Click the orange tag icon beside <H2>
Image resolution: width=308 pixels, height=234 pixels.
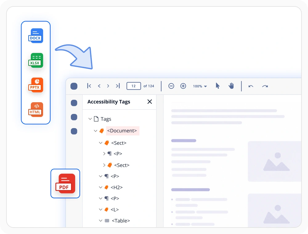[106, 187]
